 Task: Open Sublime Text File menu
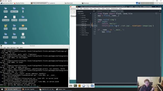(x=78, y=9)
